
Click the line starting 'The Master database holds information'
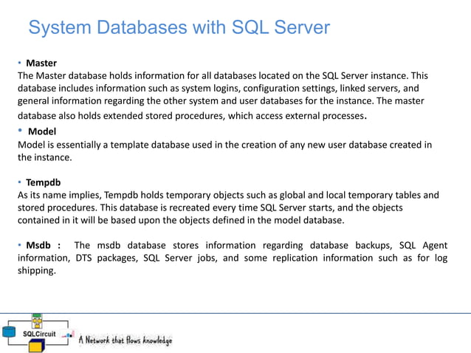pyautogui.click(x=223, y=75)
